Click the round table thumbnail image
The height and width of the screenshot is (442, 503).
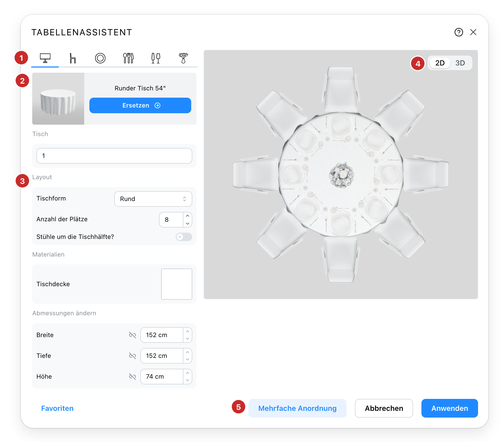click(58, 99)
